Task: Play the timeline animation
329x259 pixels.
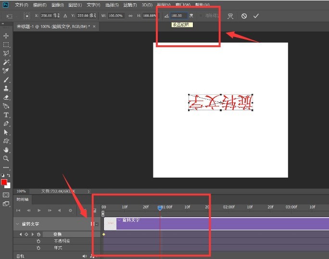Action: (x=39, y=210)
